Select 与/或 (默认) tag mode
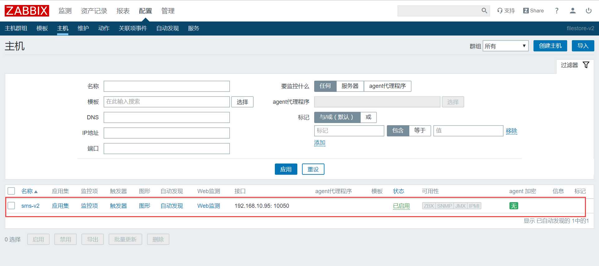 click(x=337, y=117)
